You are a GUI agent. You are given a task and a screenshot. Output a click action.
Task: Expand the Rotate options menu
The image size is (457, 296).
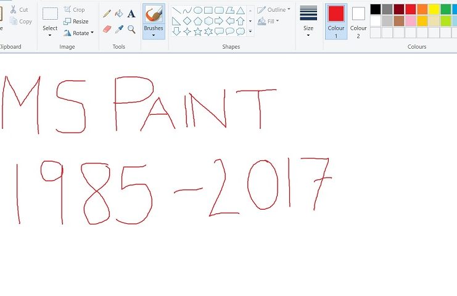click(92, 33)
